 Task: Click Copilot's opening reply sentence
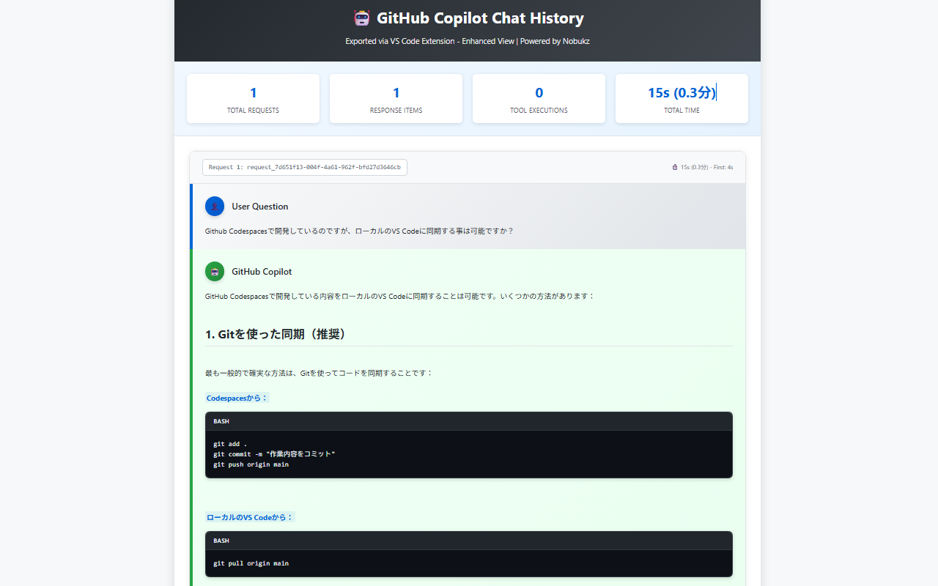pyautogui.click(x=400, y=296)
